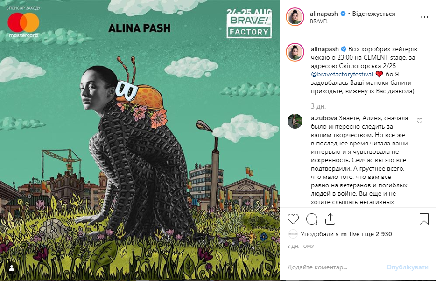Open the comment speech bubble icon
The image size is (436, 281).
point(312,219)
